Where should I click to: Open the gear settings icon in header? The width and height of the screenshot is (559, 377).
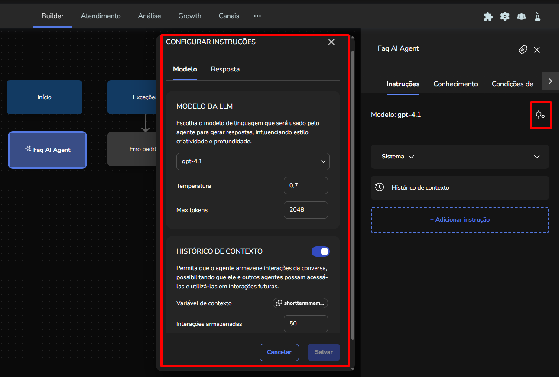[x=505, y=16]
